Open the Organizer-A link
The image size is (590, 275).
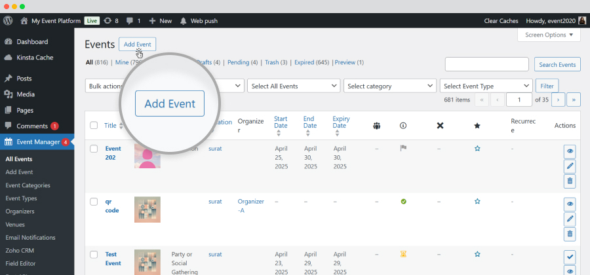tap(250, 206)
